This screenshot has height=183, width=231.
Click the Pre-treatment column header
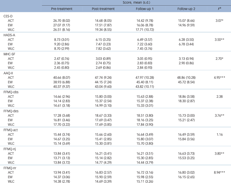(x=62, y=9)
